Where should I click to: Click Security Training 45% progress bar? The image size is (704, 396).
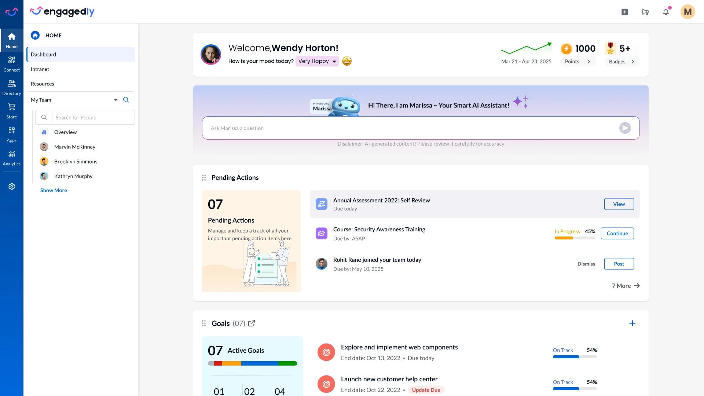tap(575, 238)
